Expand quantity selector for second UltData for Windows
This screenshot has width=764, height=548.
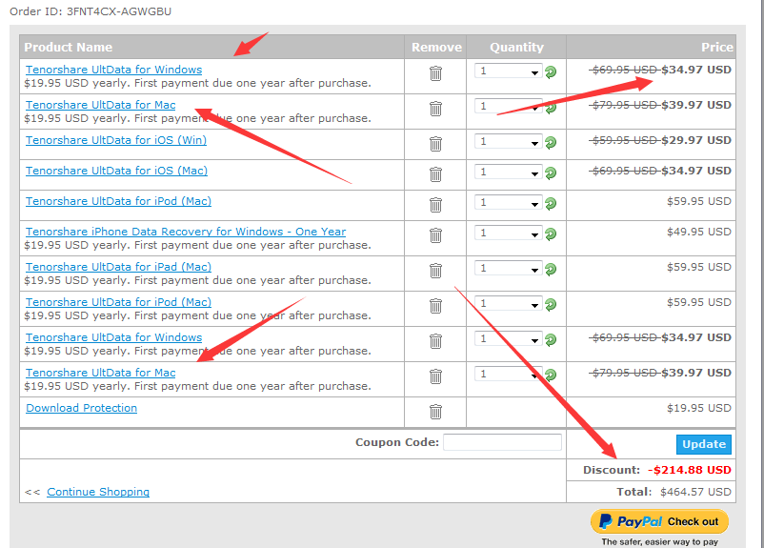coord(508,339)
